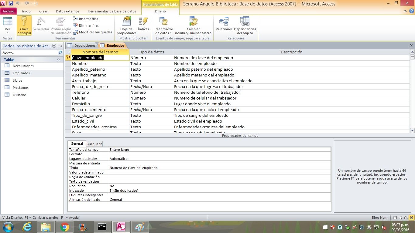Screen dimensions: 415x233
Task: Click the Clave principal key icon
Action: 24,22
